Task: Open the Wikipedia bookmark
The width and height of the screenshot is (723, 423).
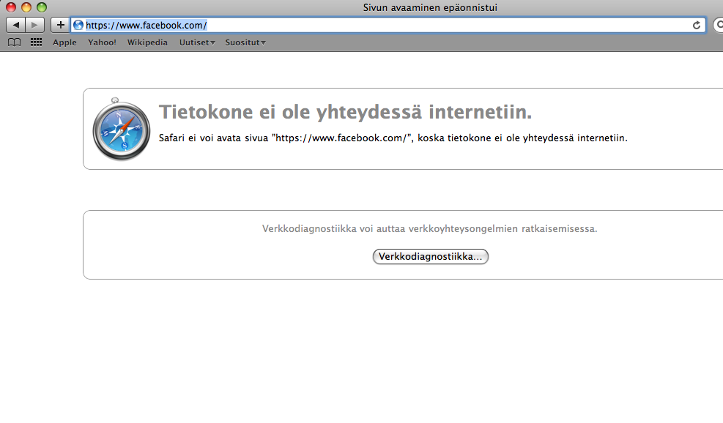Action: point(147,42)
